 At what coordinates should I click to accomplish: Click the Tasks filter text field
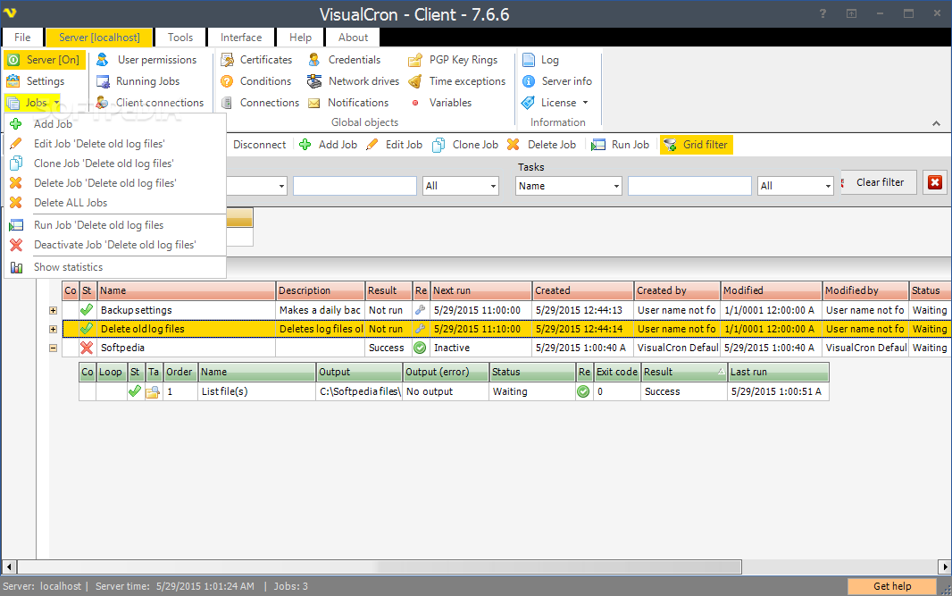(689, 186)
